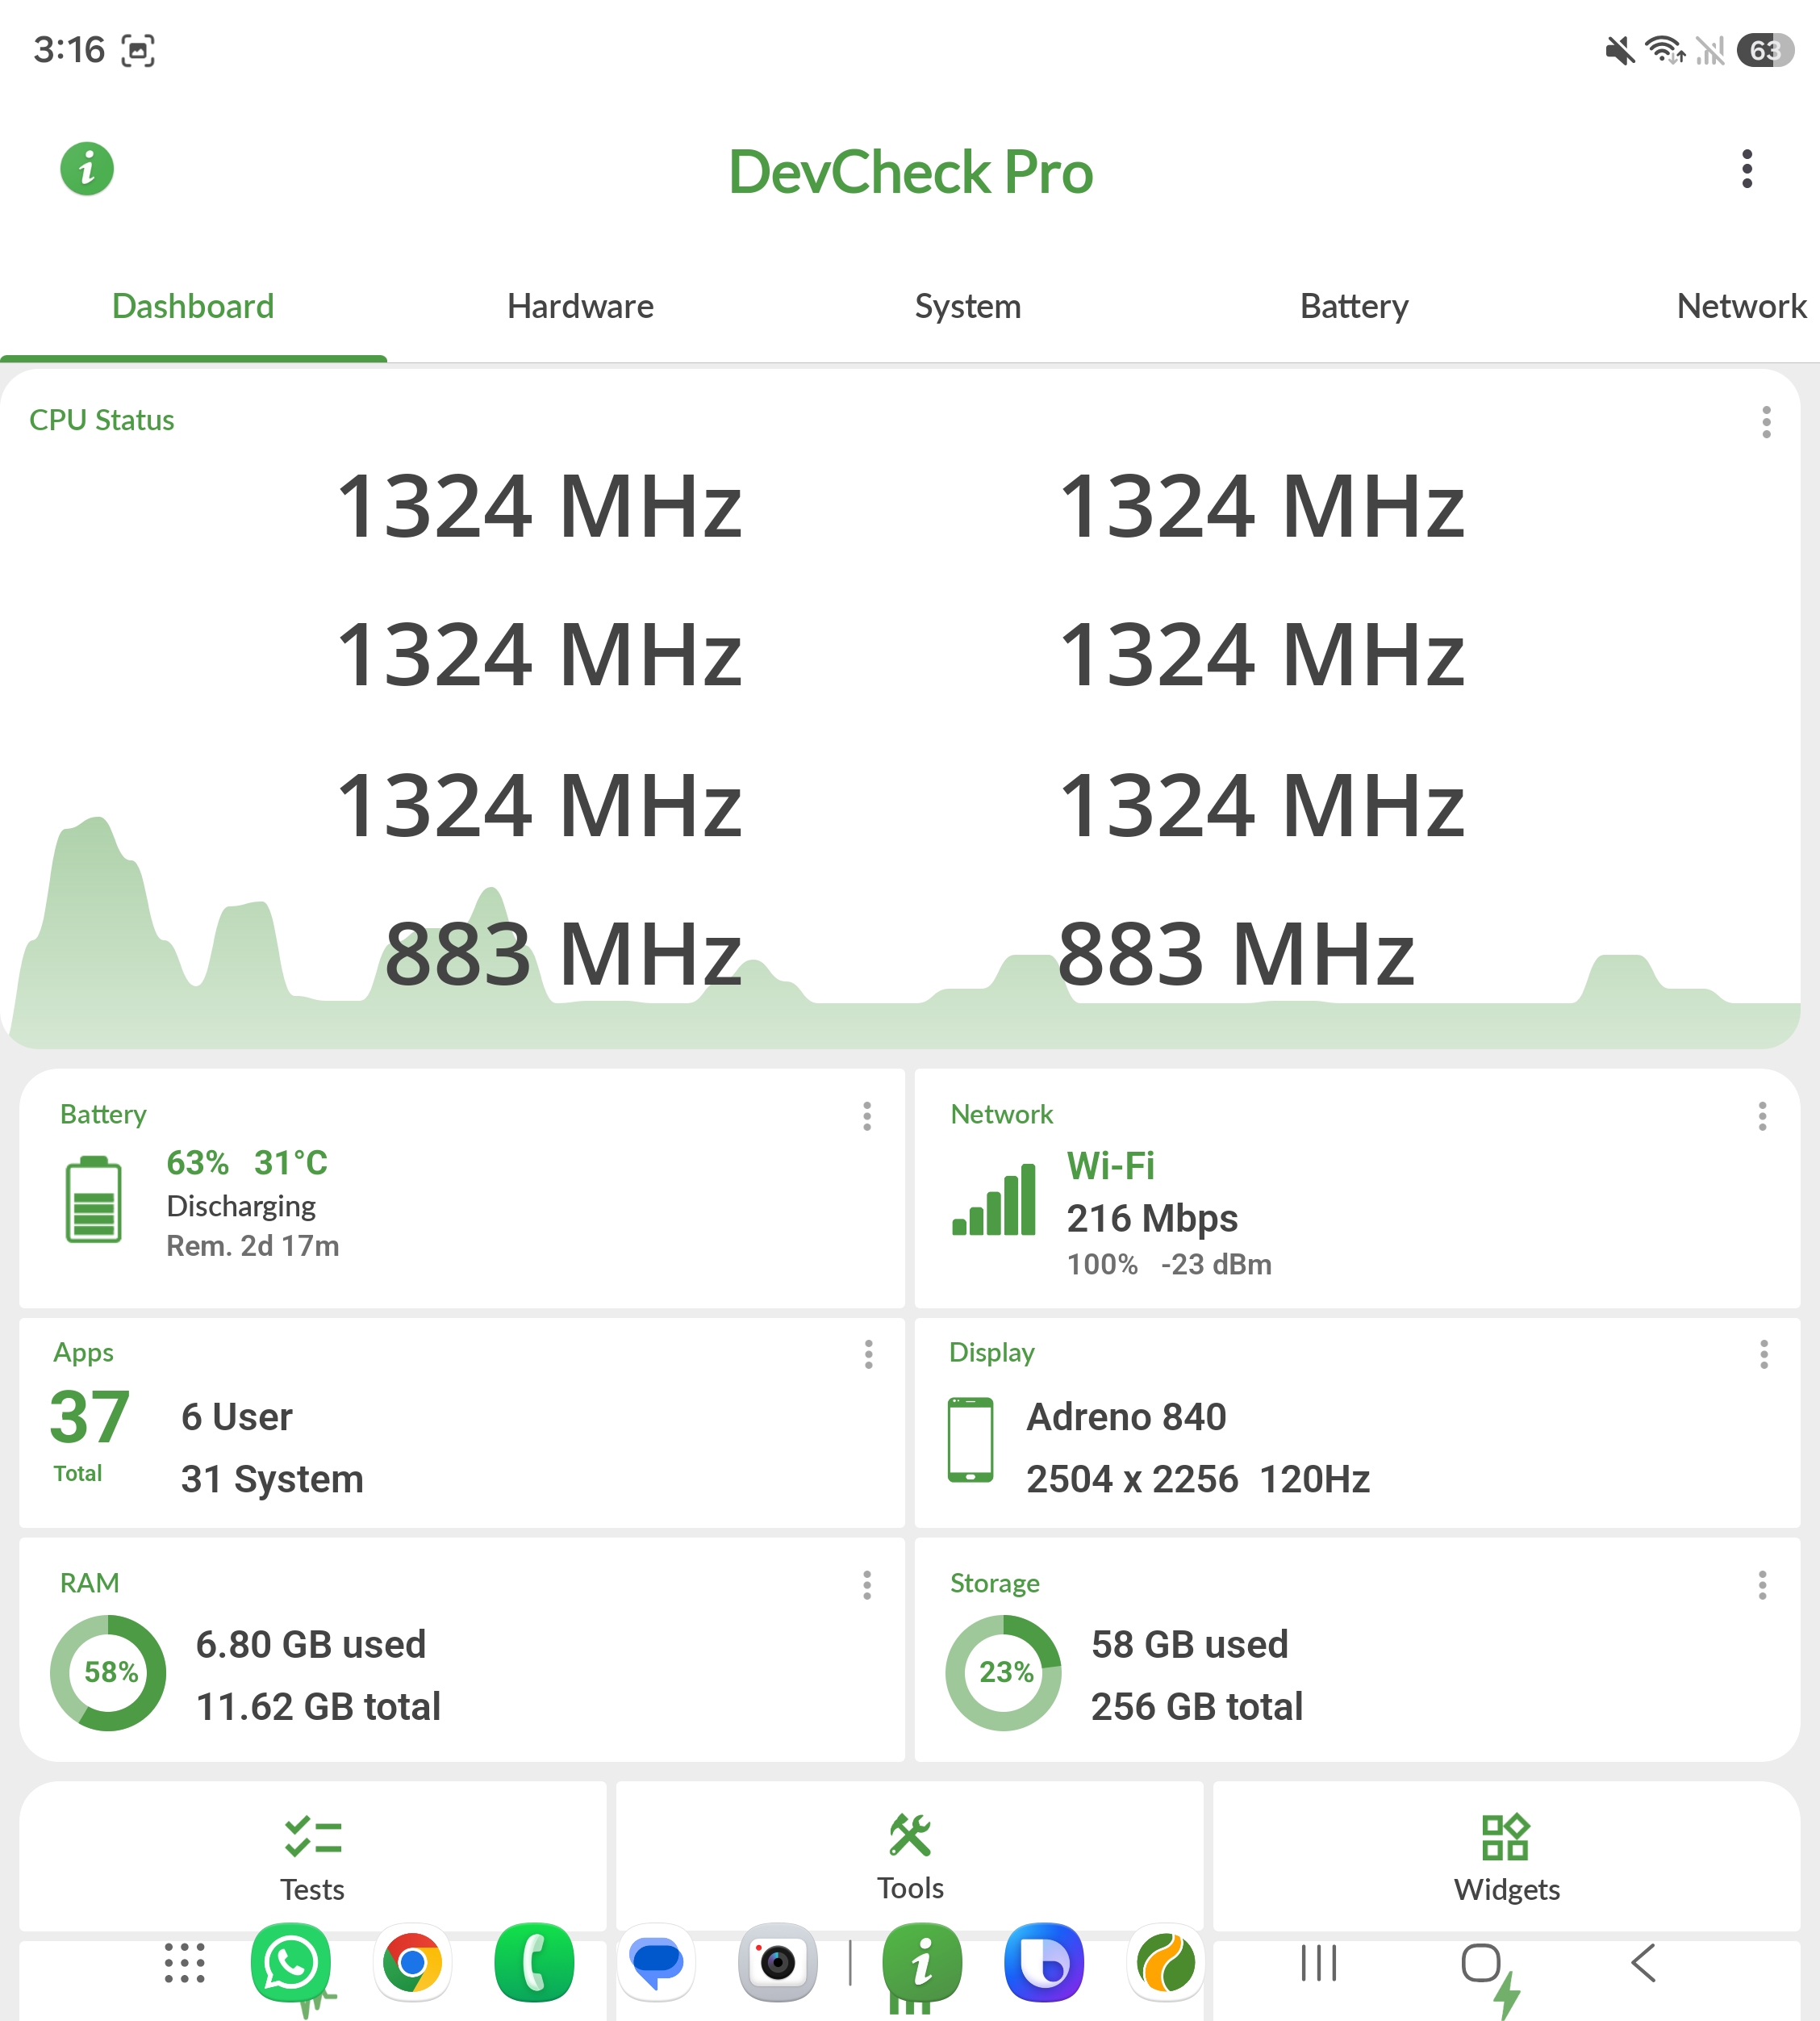This screenshot has height=2021, width=1820.
Task: Tap the battery level icon
Action: [93, 1199]
